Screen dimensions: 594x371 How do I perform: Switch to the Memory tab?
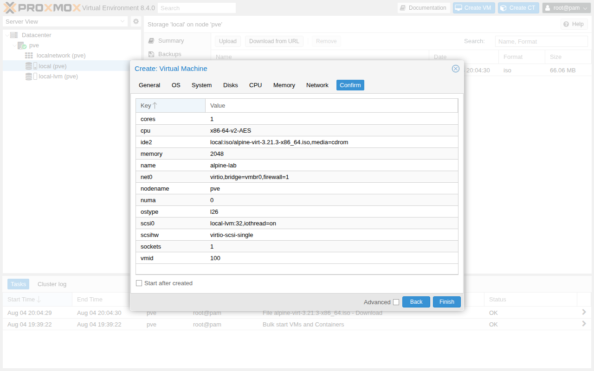[x=284, y=85]
